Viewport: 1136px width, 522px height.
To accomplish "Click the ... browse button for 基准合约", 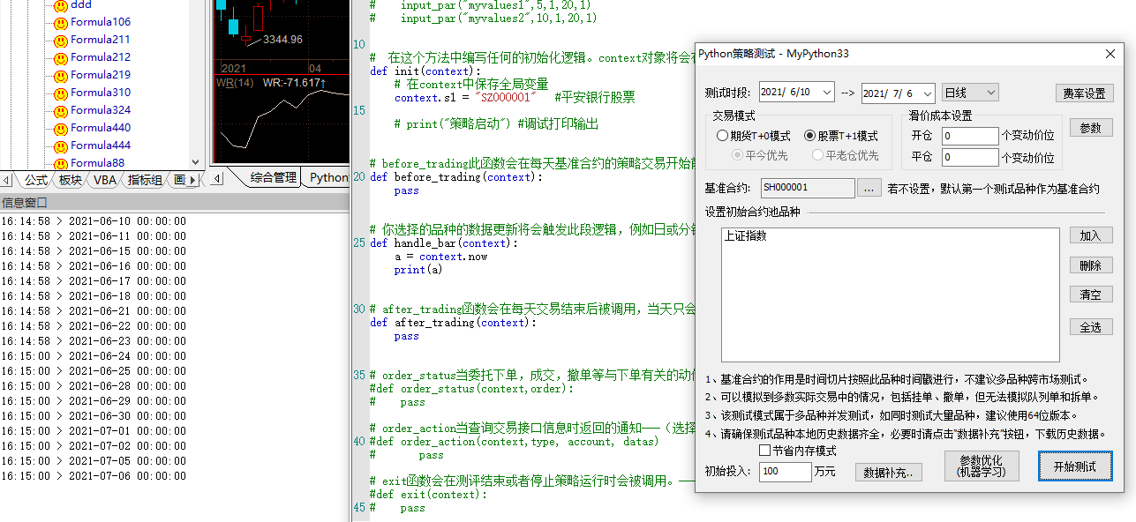I will 869,188.
